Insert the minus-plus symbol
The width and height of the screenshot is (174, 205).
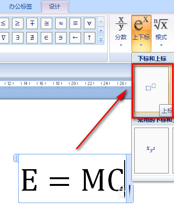pos(32,23)
